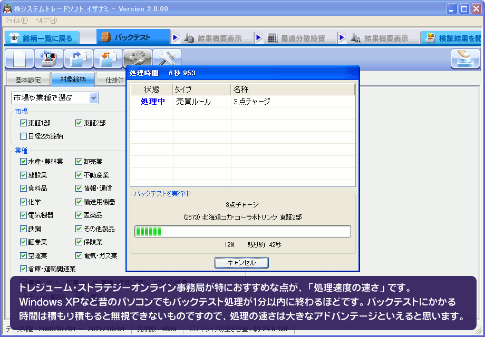The width and height of the screenshot is (485, 337).
Task: Click the 処理時間 dialog title bar
Action: pyautogui.click(x=243, y=73)
